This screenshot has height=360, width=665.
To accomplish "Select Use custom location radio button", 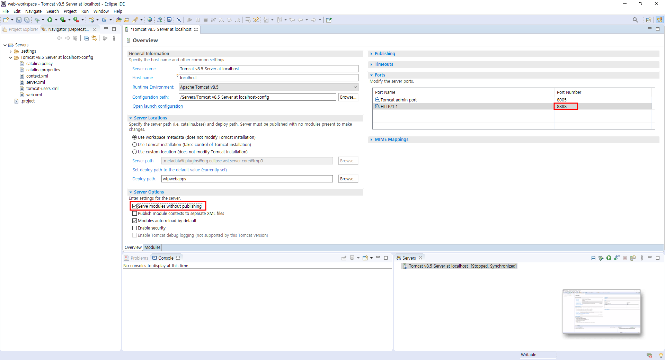I will coord(134,152).
